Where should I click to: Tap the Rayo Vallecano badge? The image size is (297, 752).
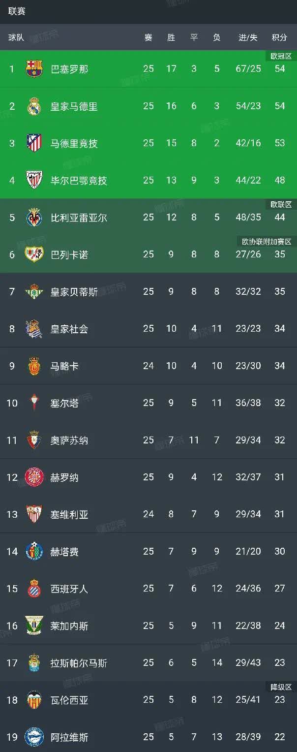coord(34,254)
